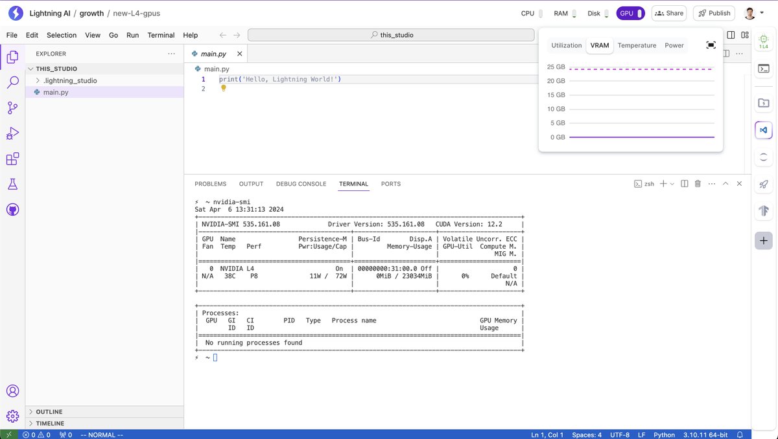
Task: Toggle the GPU metrics indicator
Action: pos(630,13)
